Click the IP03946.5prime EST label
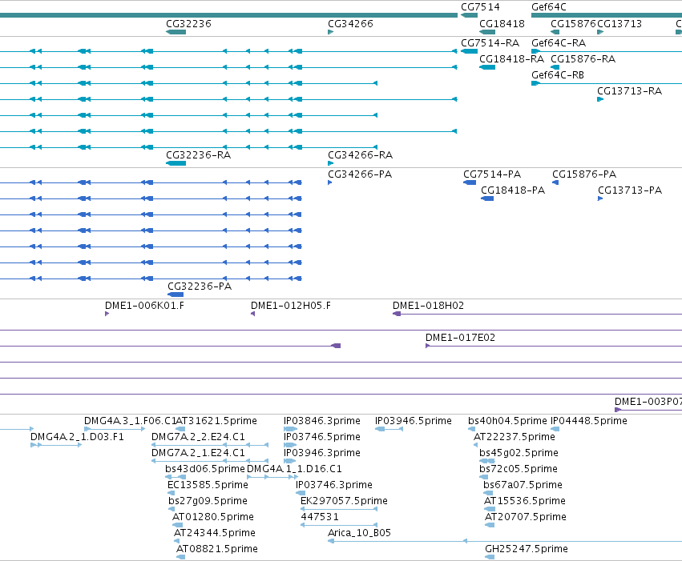The width and height of the screenshot is (682, 561). tap(414, 421)
